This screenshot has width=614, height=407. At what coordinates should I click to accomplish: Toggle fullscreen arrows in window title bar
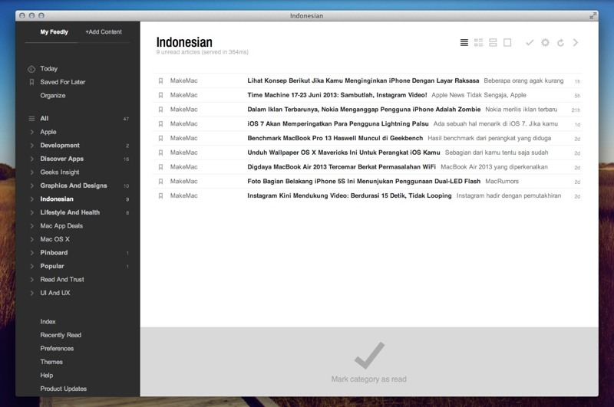coord(593,15)
